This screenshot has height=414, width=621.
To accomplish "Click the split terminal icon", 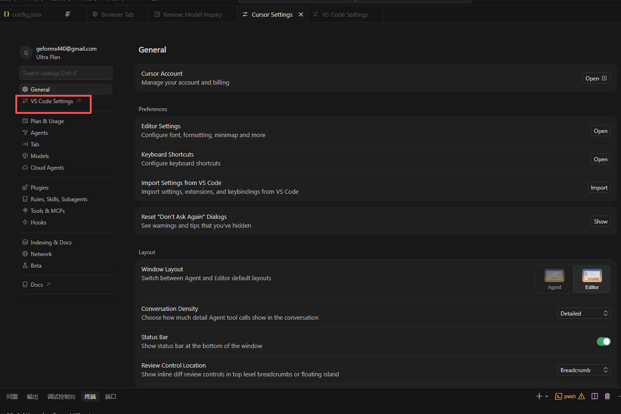I will [594, 396].
